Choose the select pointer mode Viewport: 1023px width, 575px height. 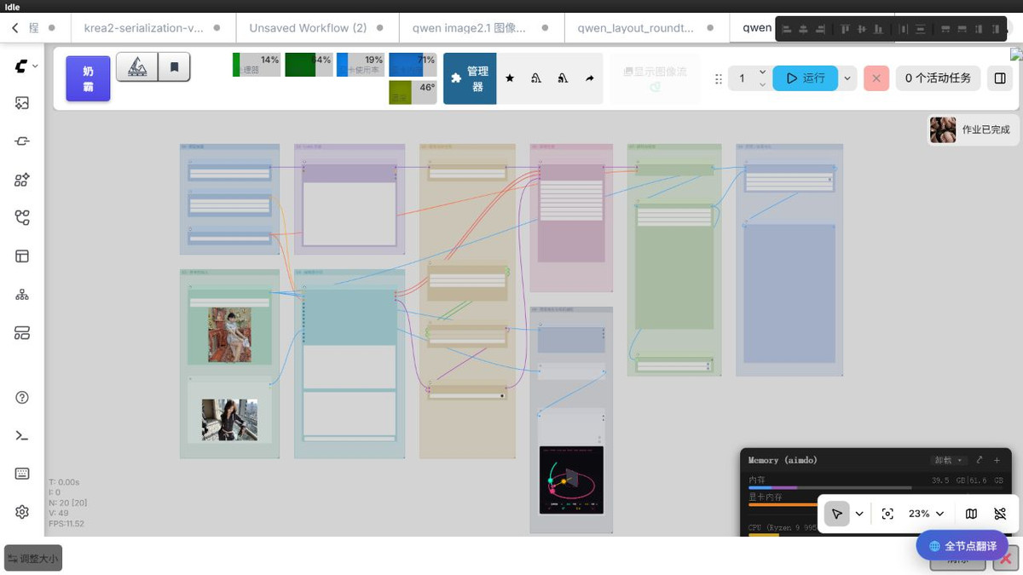pos(837,514)
